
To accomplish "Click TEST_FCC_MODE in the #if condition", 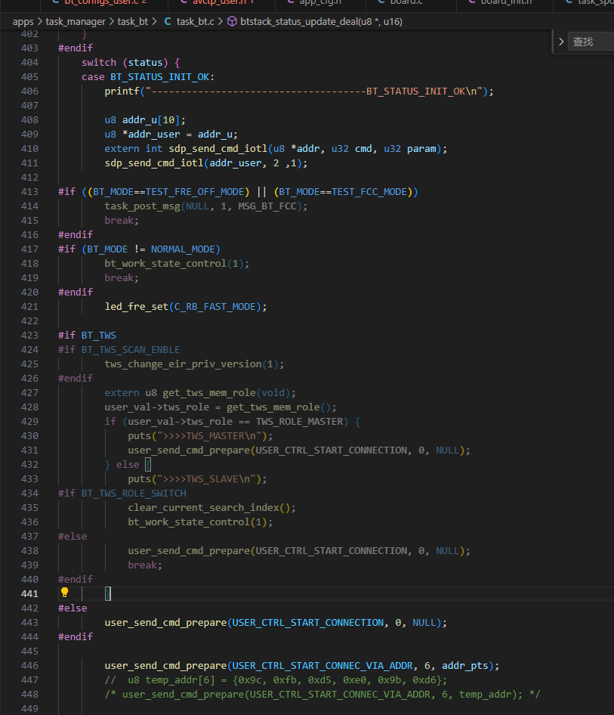I will pos(369,191).
